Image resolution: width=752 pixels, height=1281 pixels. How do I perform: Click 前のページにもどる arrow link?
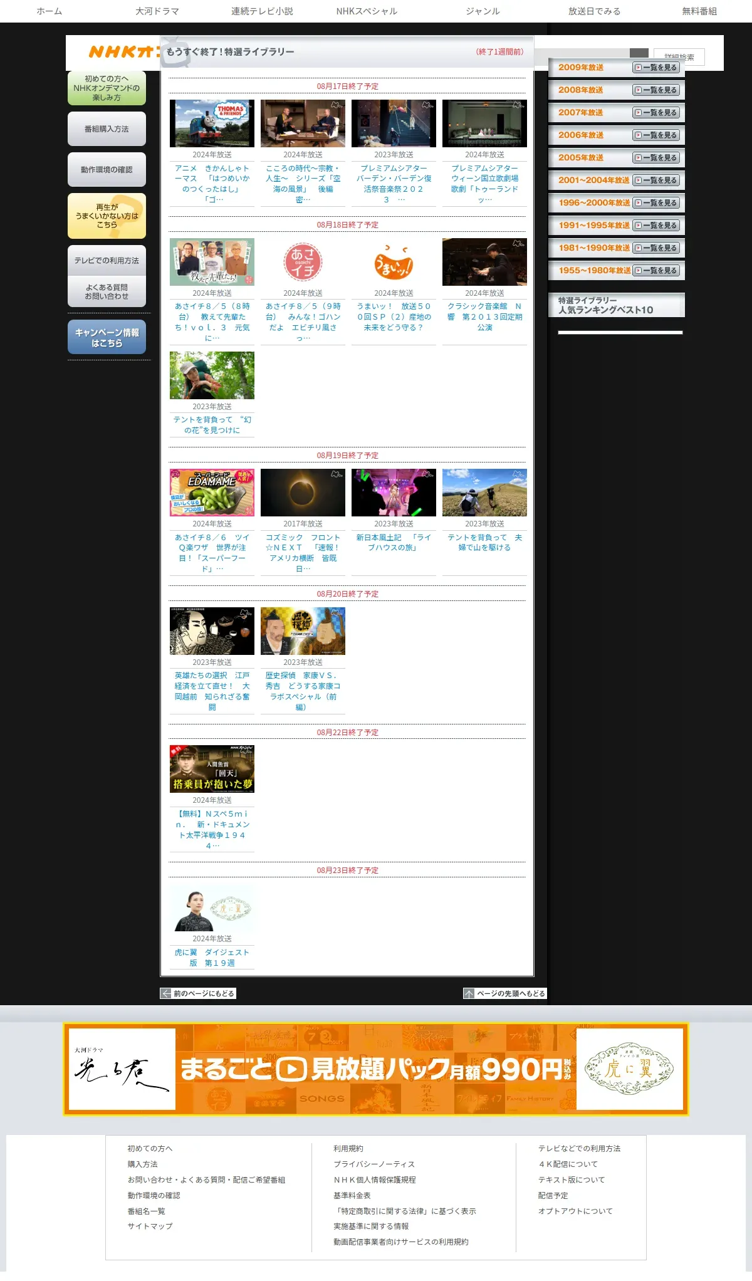198,993
